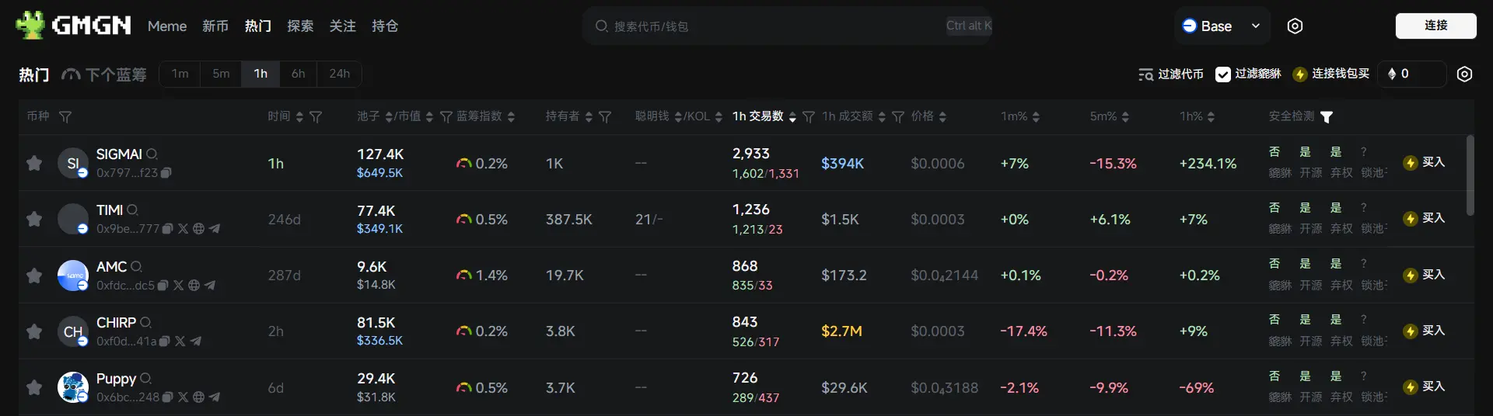Open the 持仓 nav item
This screenshot has width=1493, height=416.
(385, 26)
